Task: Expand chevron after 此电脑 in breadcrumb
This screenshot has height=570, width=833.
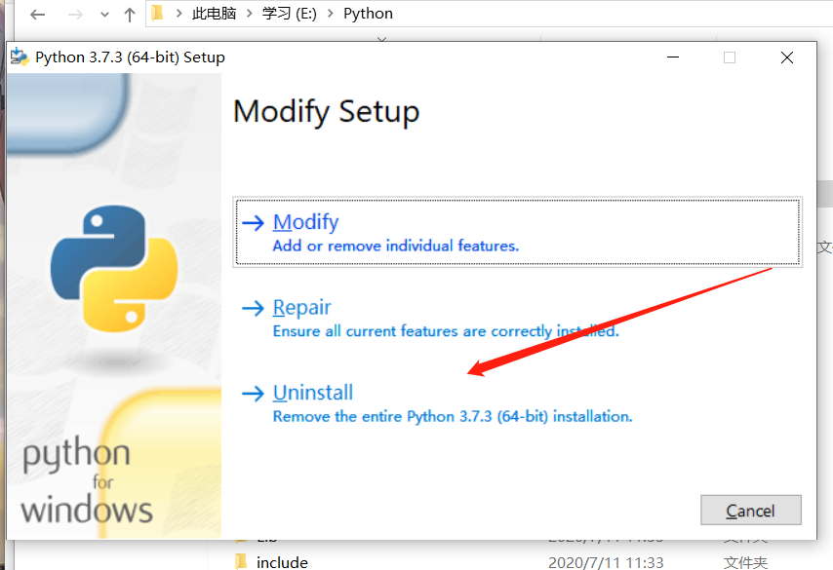Action: pyautogui.click(x=249, y=14)
